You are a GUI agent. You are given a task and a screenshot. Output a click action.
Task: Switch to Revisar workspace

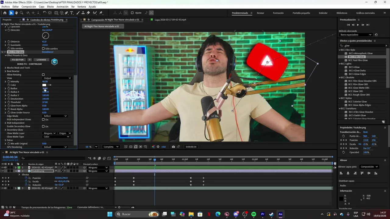pos(261,13)
